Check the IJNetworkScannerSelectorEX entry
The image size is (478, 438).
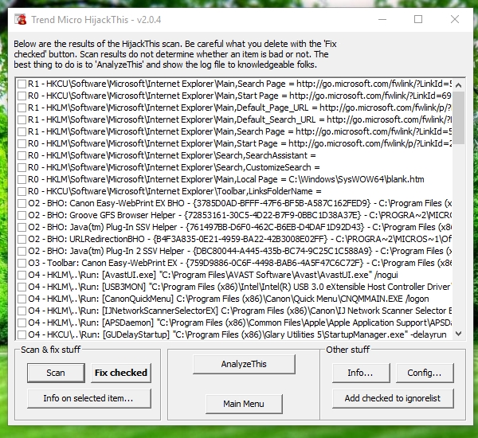coord(22,311)
